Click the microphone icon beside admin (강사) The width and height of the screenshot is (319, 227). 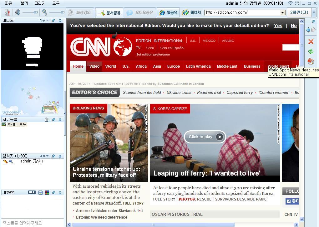(11, 162)
